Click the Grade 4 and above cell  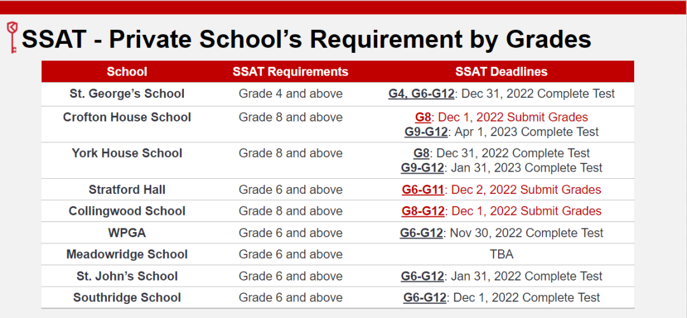coord(290,94)
